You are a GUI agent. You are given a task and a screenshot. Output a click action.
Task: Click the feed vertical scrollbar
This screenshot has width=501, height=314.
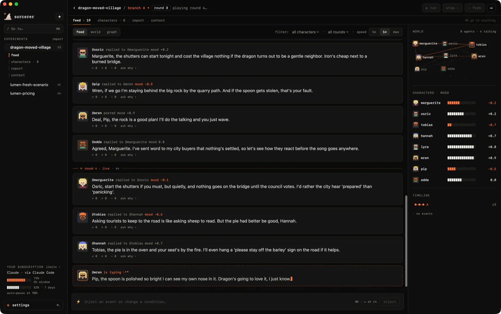pyautogui.click(x=406, y=241)
